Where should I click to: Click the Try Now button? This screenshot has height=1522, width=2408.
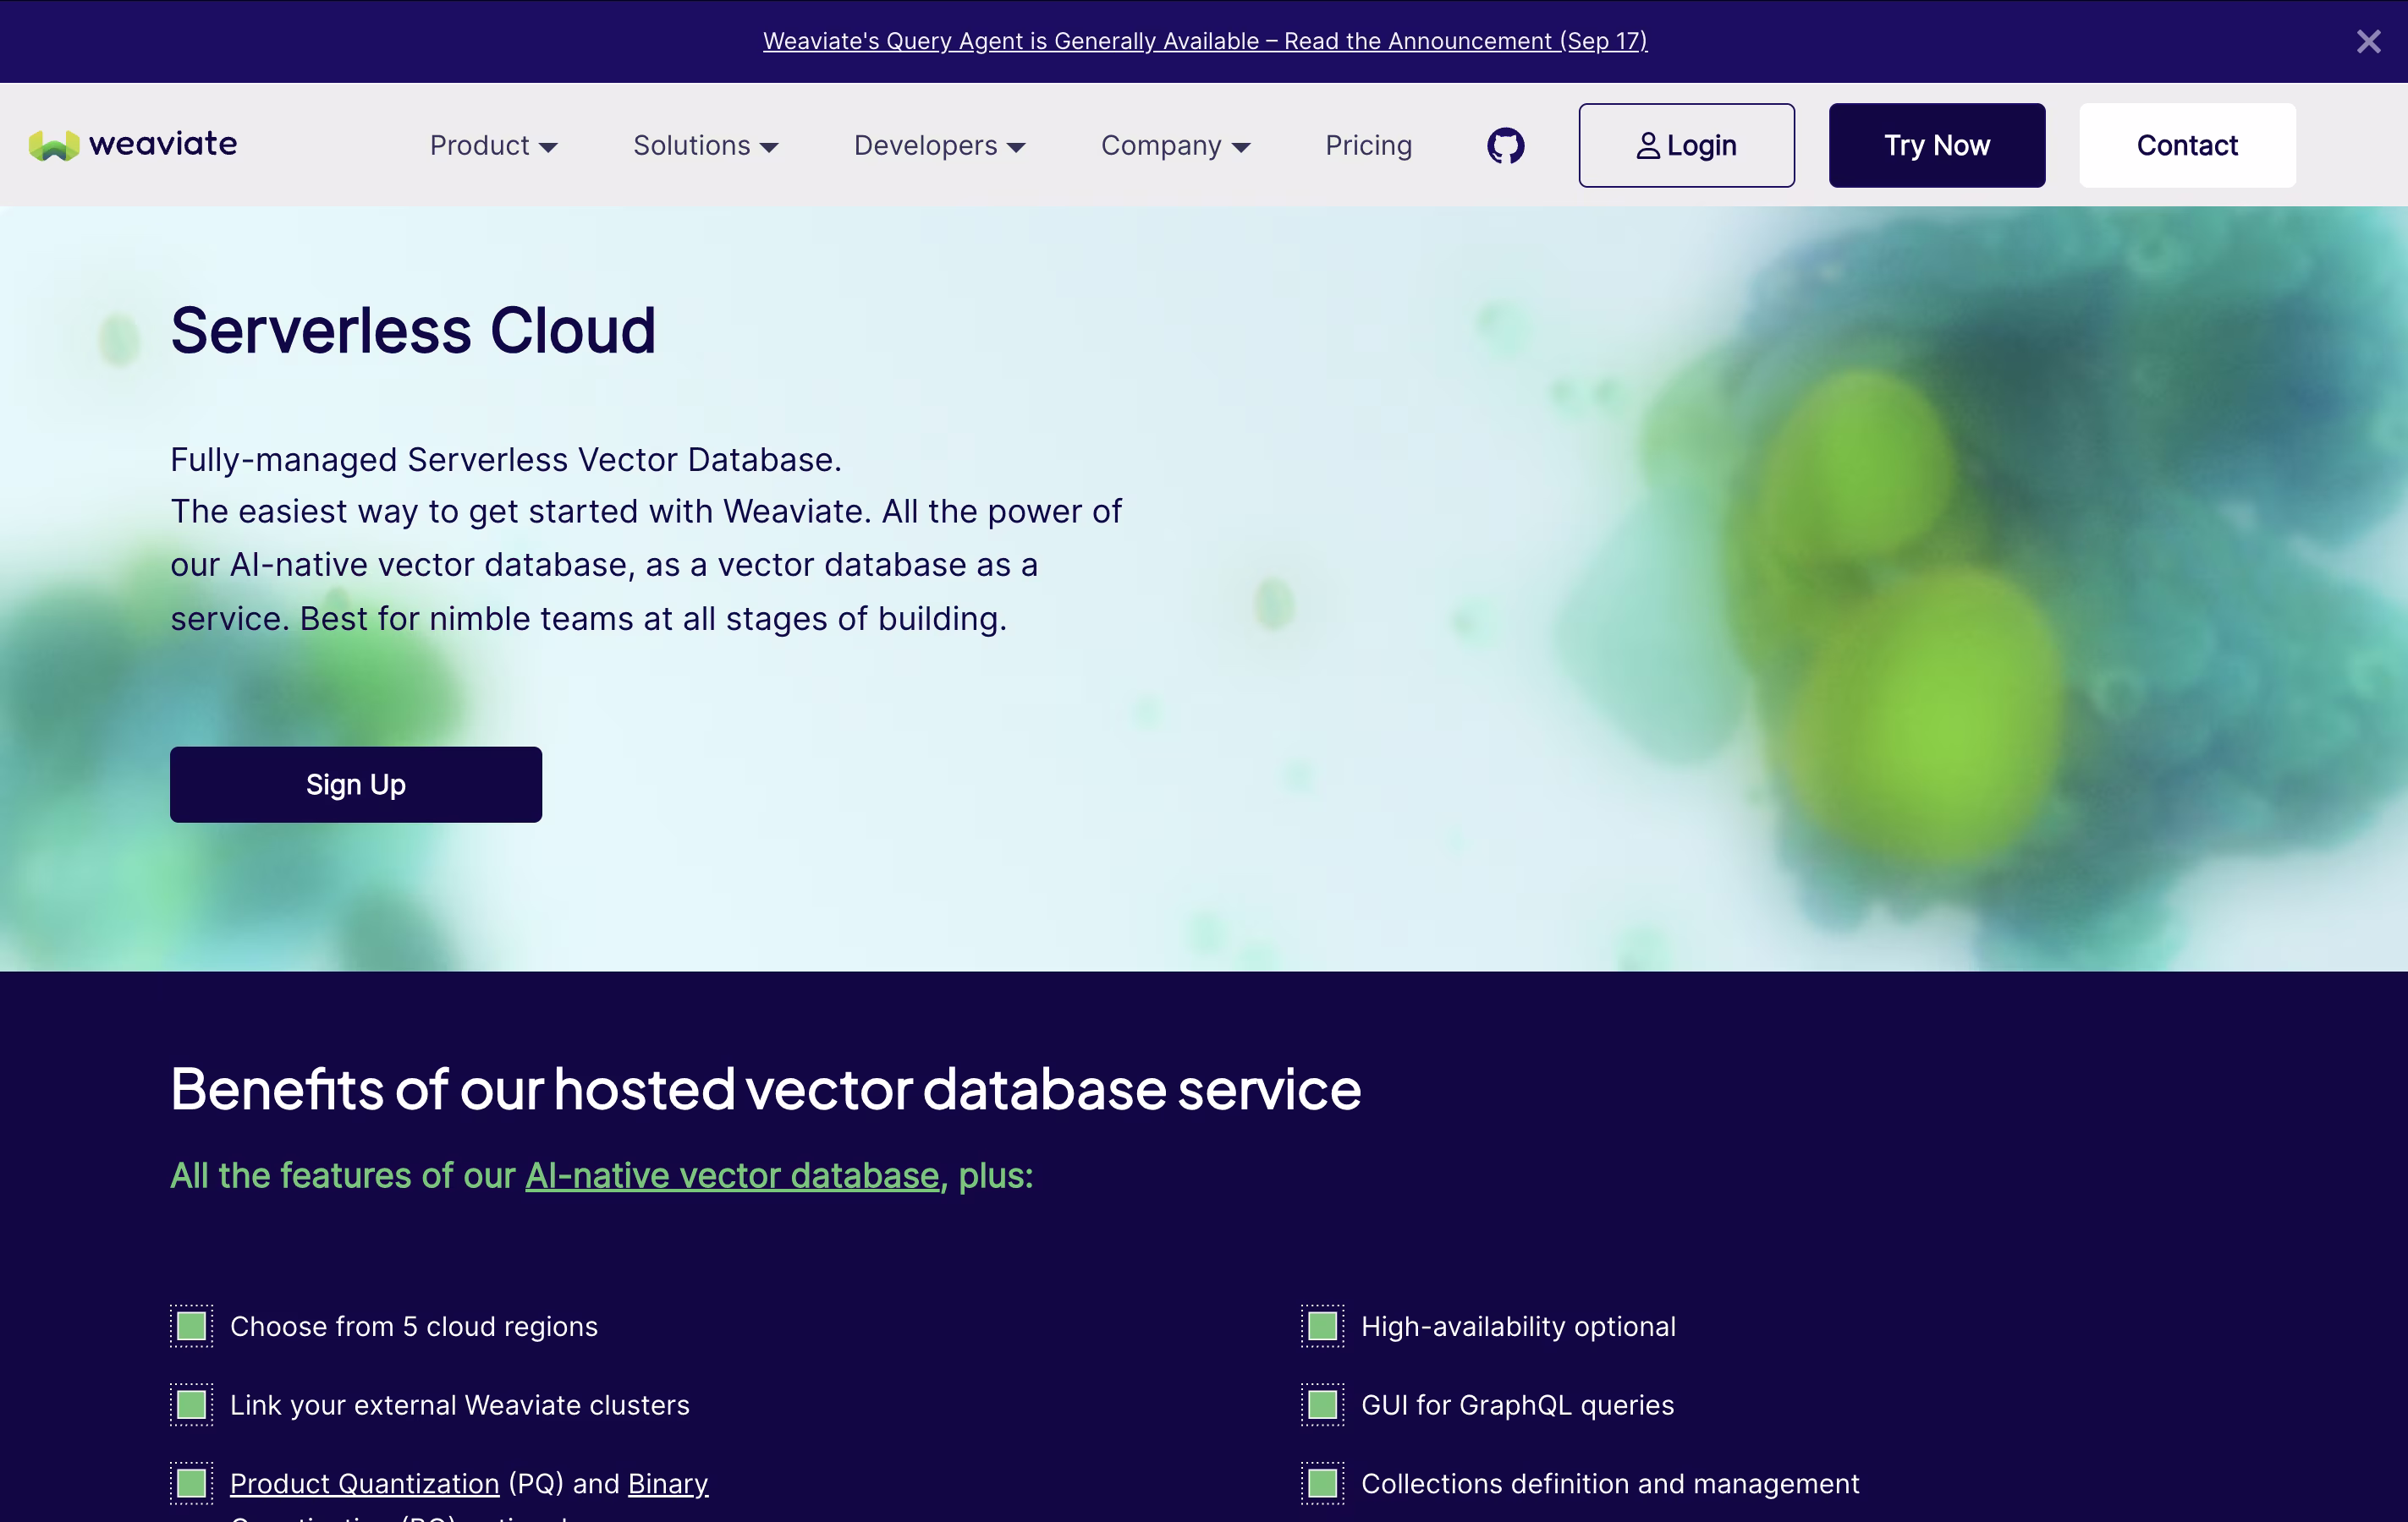[1936, 146]
